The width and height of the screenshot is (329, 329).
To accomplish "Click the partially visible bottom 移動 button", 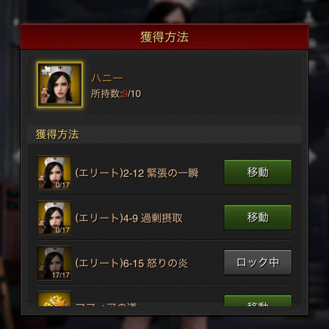I will pos(258,300).
